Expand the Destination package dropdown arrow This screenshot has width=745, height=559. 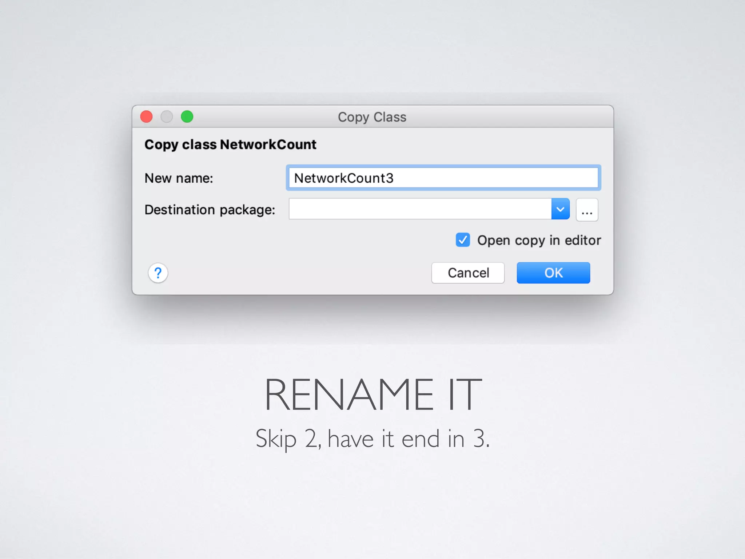click(560, 209)
